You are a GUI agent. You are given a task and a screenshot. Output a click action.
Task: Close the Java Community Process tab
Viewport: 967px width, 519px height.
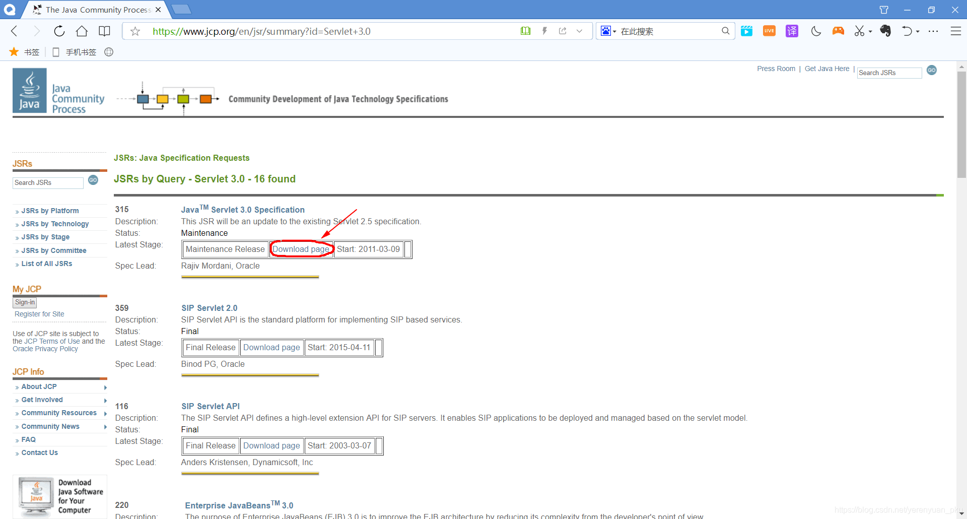(x=158, y=10)
